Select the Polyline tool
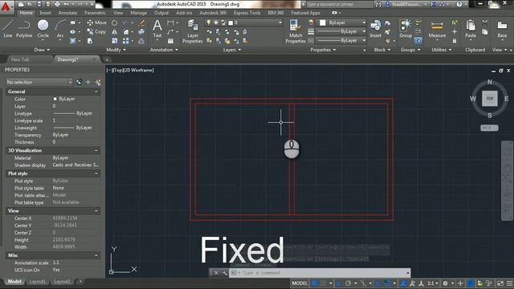 (24, 28)
